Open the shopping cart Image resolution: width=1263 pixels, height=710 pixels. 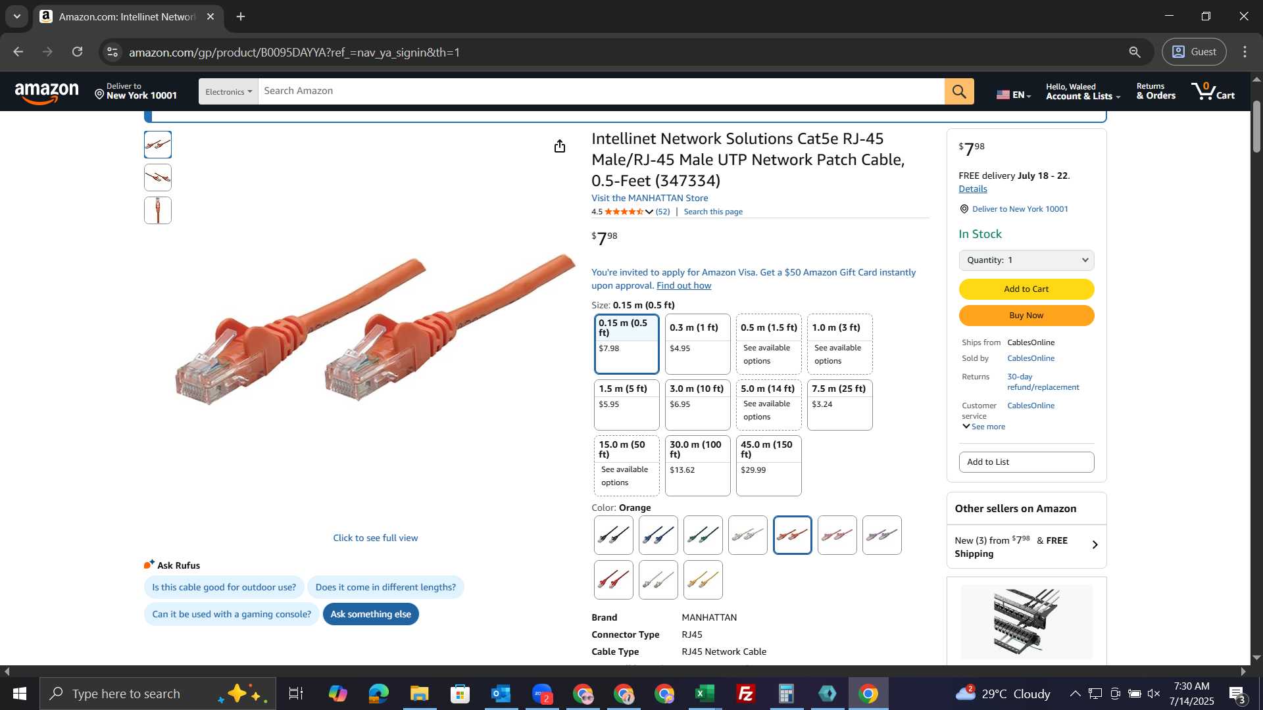1213,91
